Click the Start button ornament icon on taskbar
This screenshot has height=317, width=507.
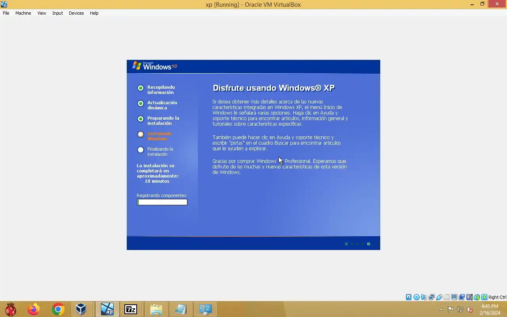click(11, 309)
